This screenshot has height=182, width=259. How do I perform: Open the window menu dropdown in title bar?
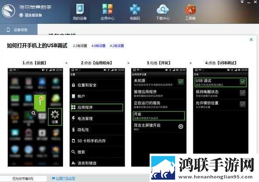pyautogui.click(x=242, y=2)
